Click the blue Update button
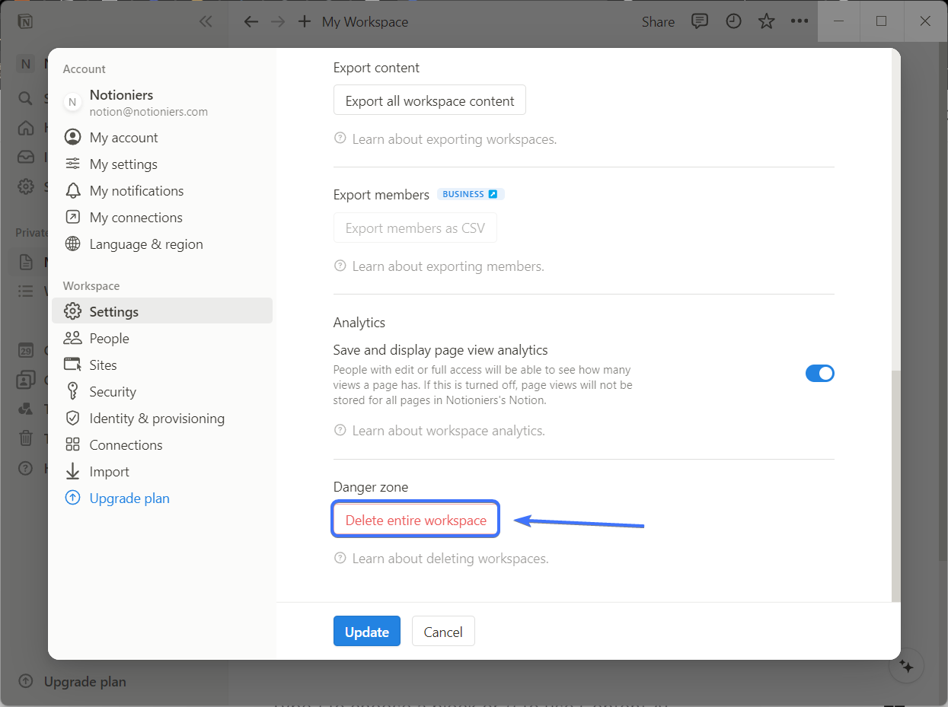The width and height of the screenshot is (948, 707). coord(366,632)
